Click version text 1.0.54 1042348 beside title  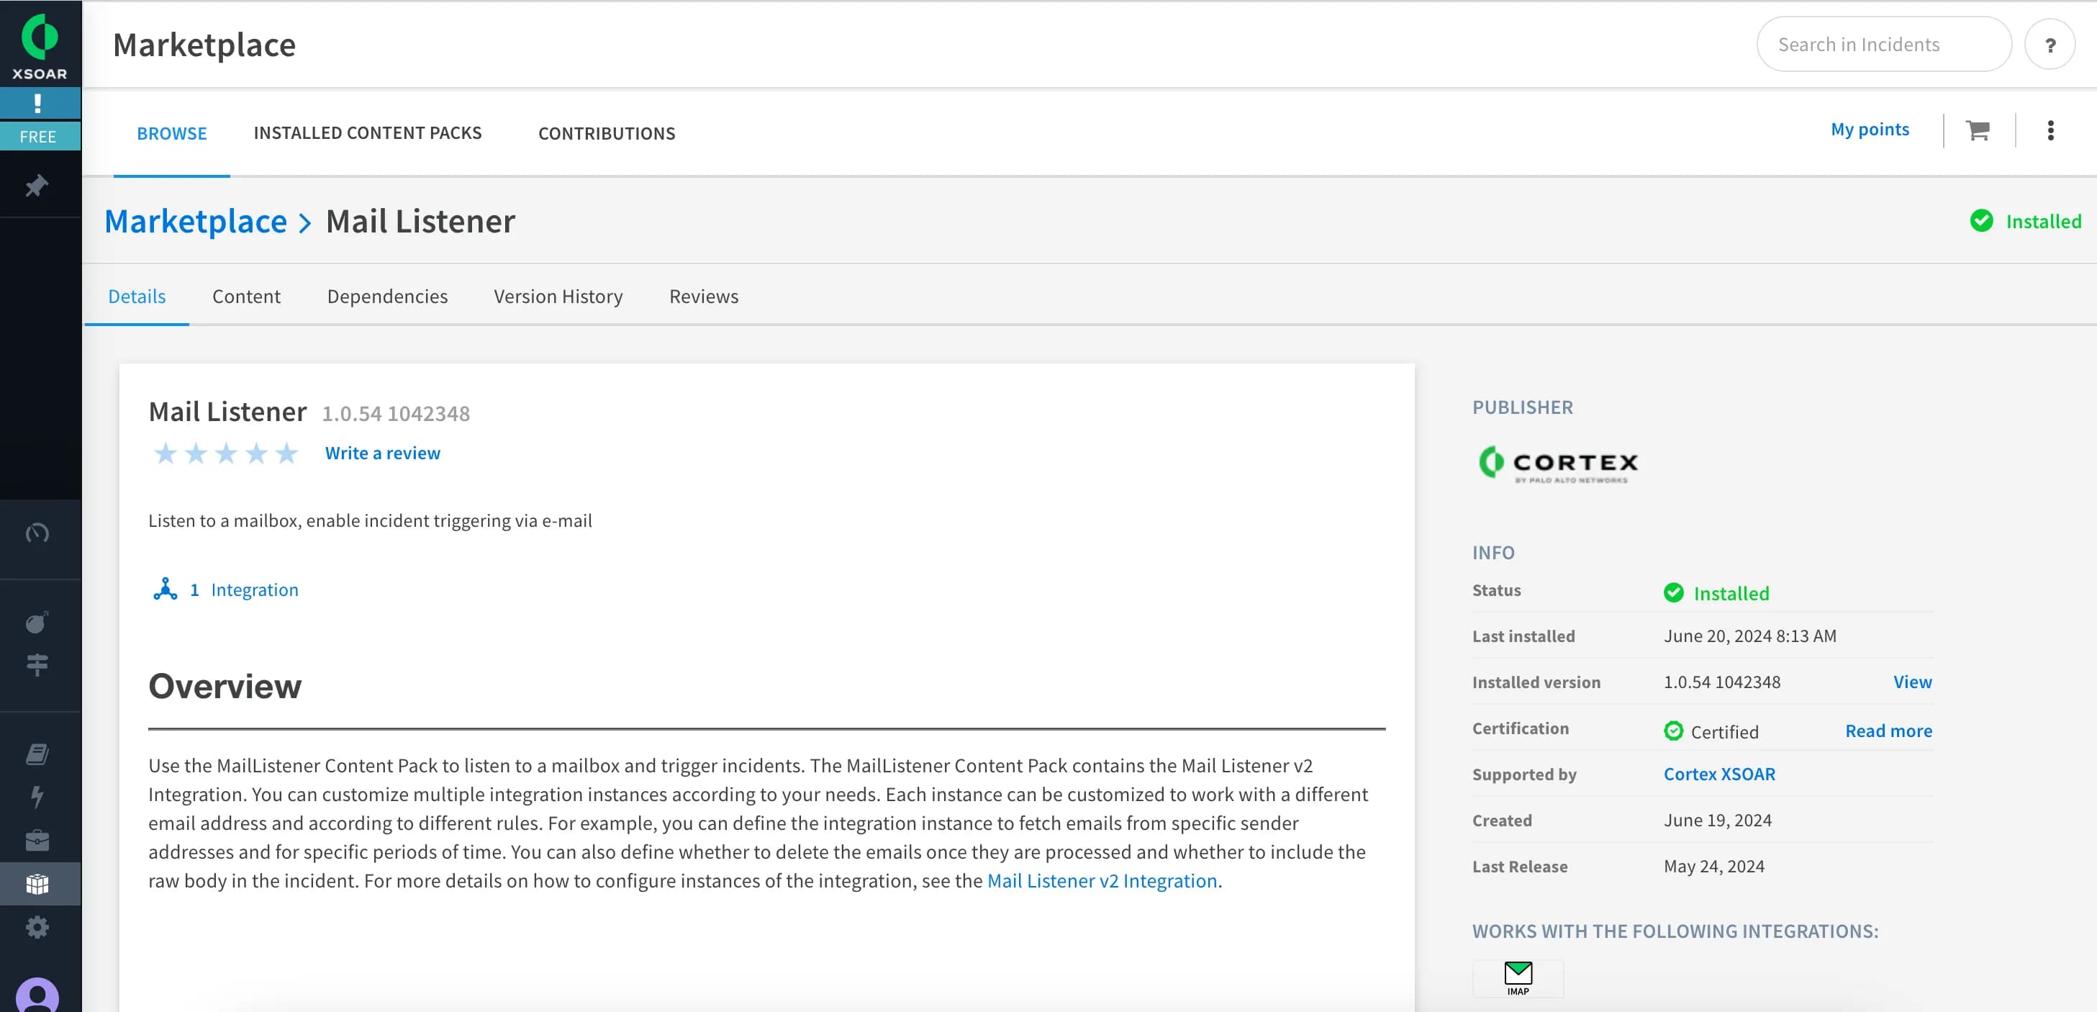[x=396, y=414]
